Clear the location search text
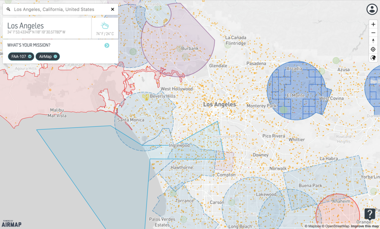380x229 pixels. 112,9
